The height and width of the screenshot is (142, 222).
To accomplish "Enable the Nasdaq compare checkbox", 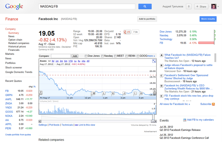I will tap(103, 56).
